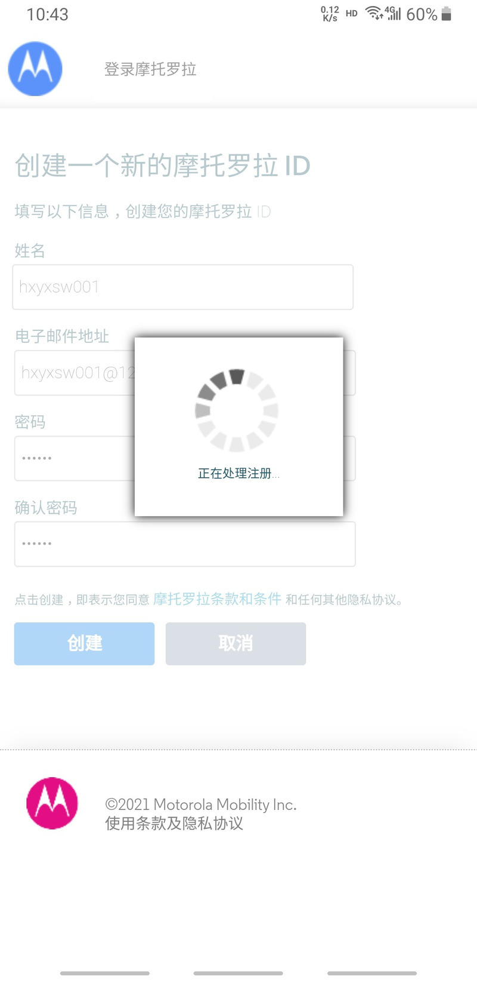
Task: Tap the pink Motorola logo in footer
Action: pyautogui.click(x=52, y=803)
